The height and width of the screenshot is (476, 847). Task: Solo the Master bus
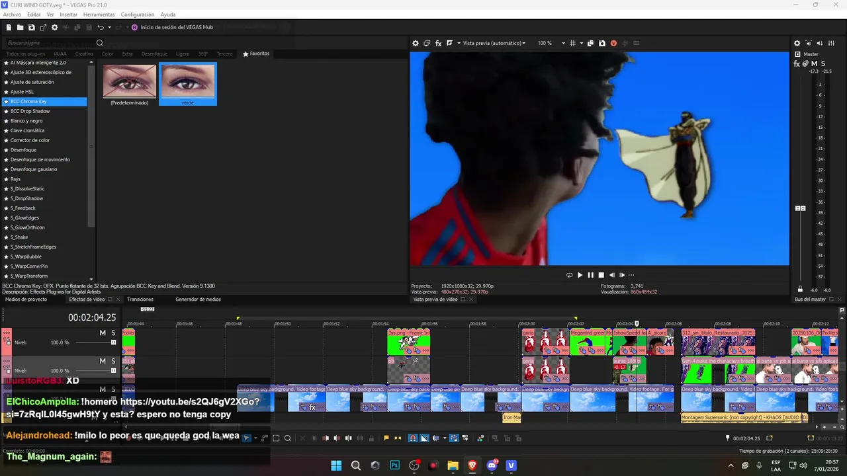coord(823,63)
